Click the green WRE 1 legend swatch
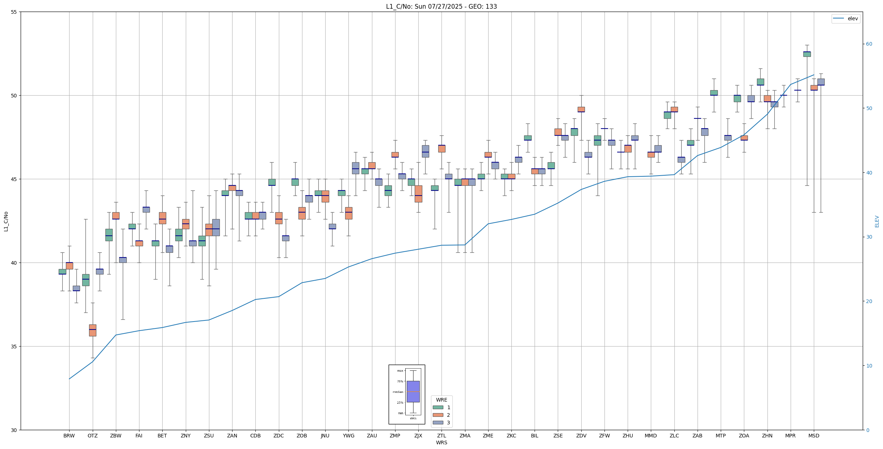This screenshot has height=449, width=883. [x=438, y=407]
